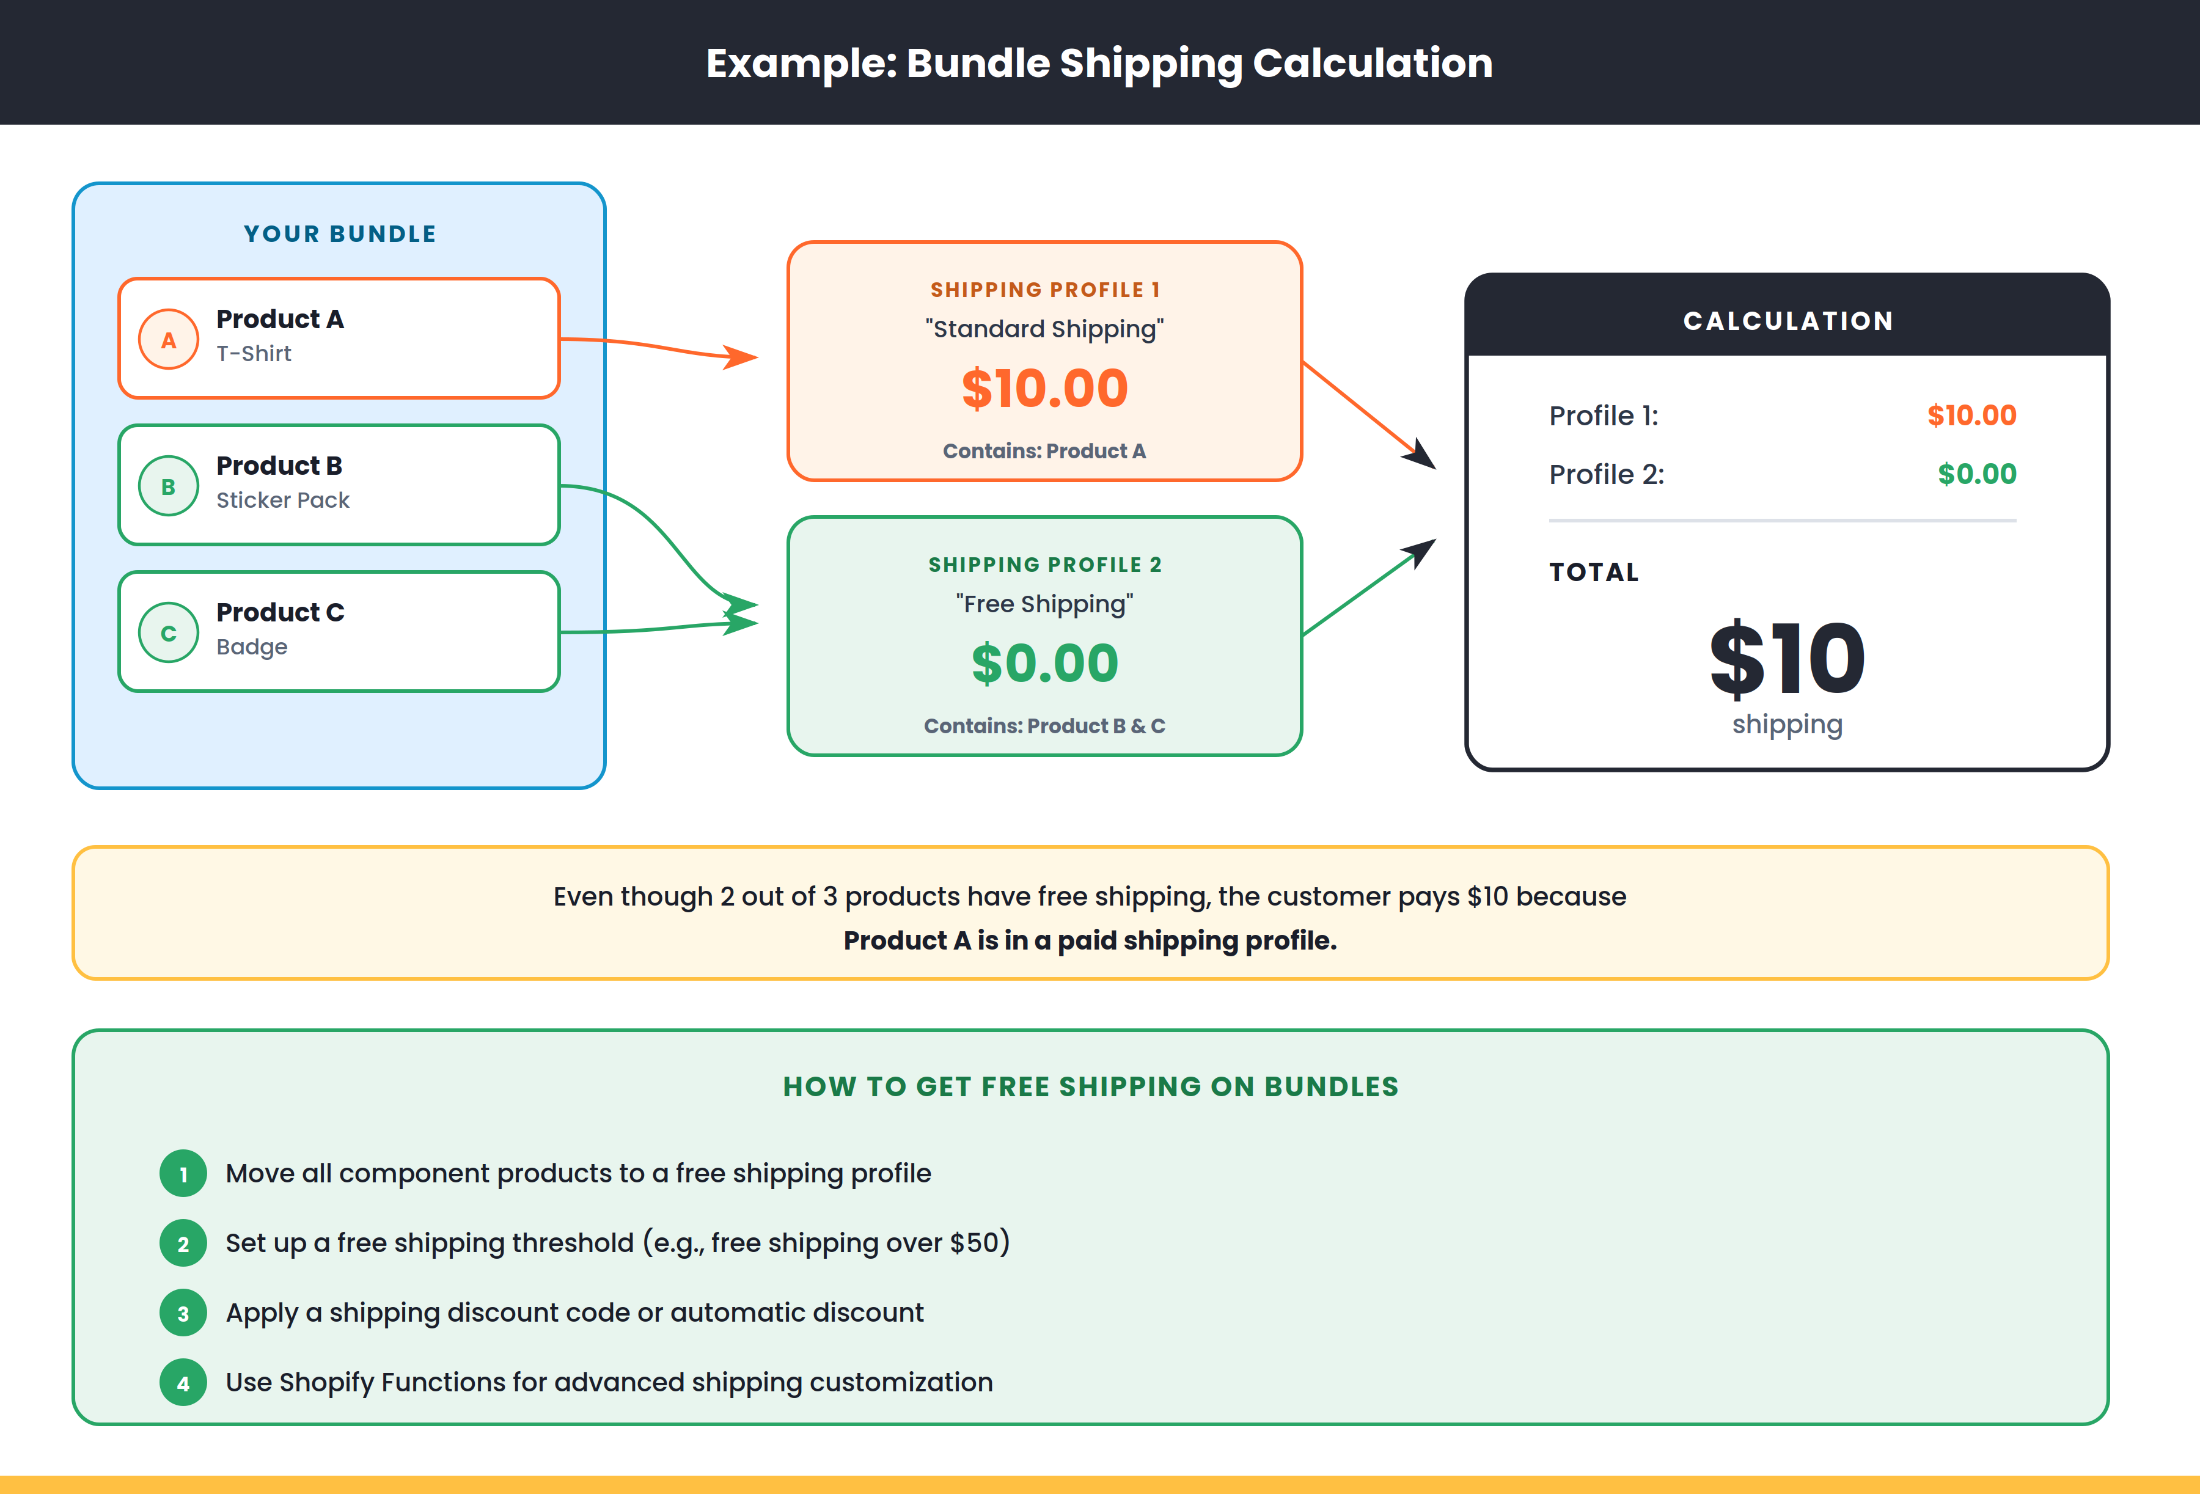Select the YOUR BUNDLE panel title

coord(339,233)
